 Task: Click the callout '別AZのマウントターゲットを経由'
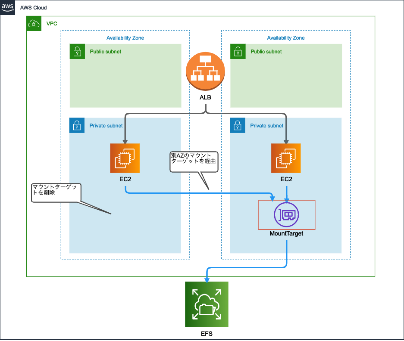pyautogui.click(x=194, y=161)
